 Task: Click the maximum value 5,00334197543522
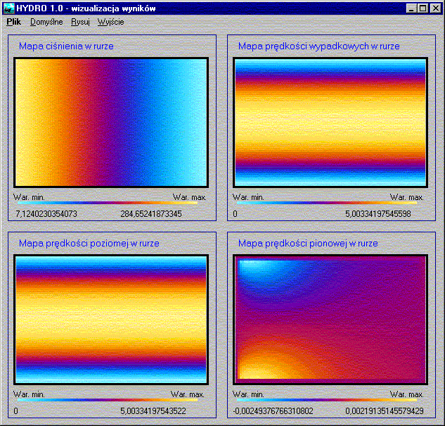[x=153, y=411]
